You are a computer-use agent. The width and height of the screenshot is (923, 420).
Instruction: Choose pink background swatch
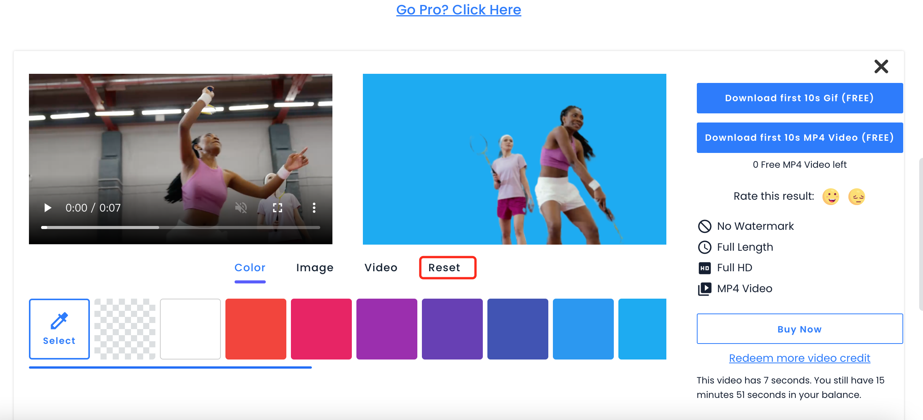pos(321,329)
